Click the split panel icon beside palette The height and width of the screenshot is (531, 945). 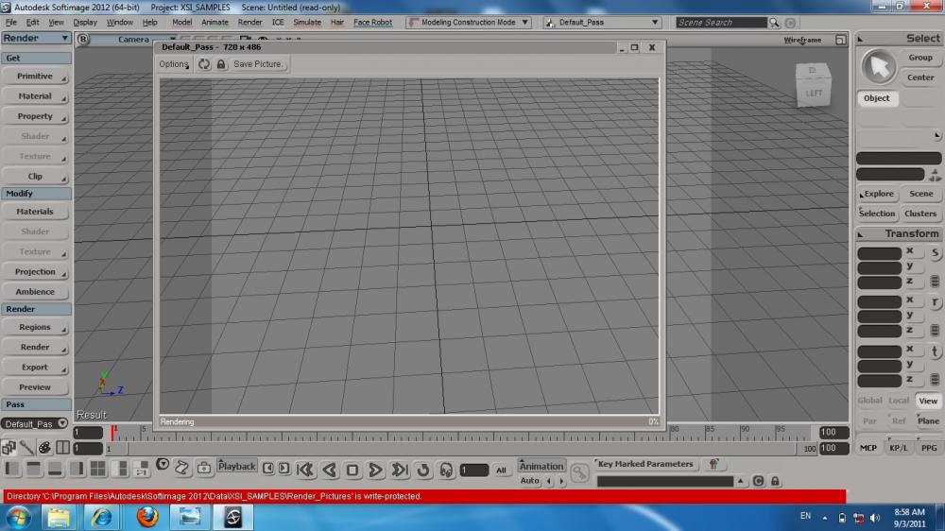pyautogui.click(x=62, y=447)
